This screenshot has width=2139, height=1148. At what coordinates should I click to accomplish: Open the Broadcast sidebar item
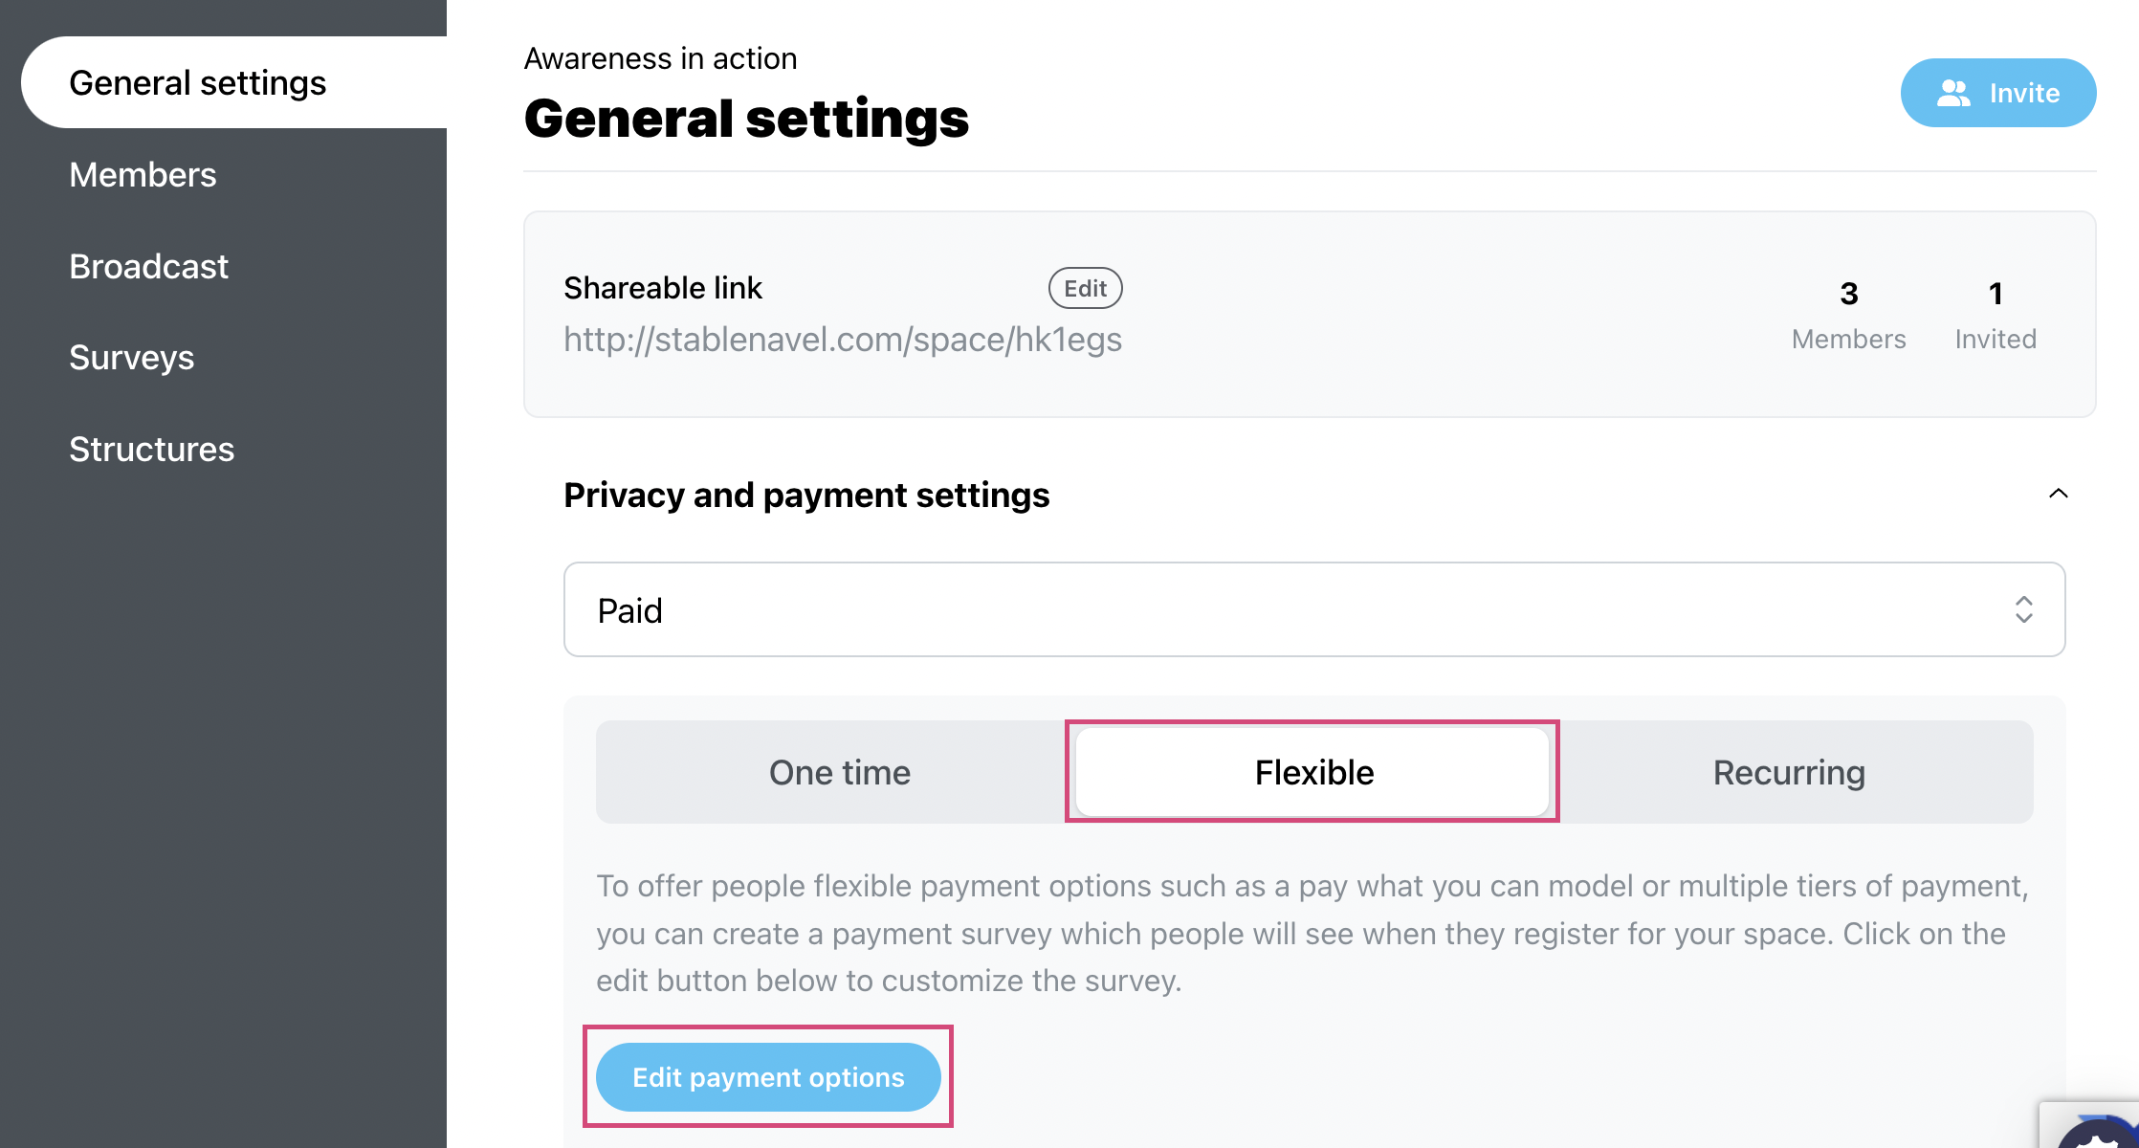point(148,266)
